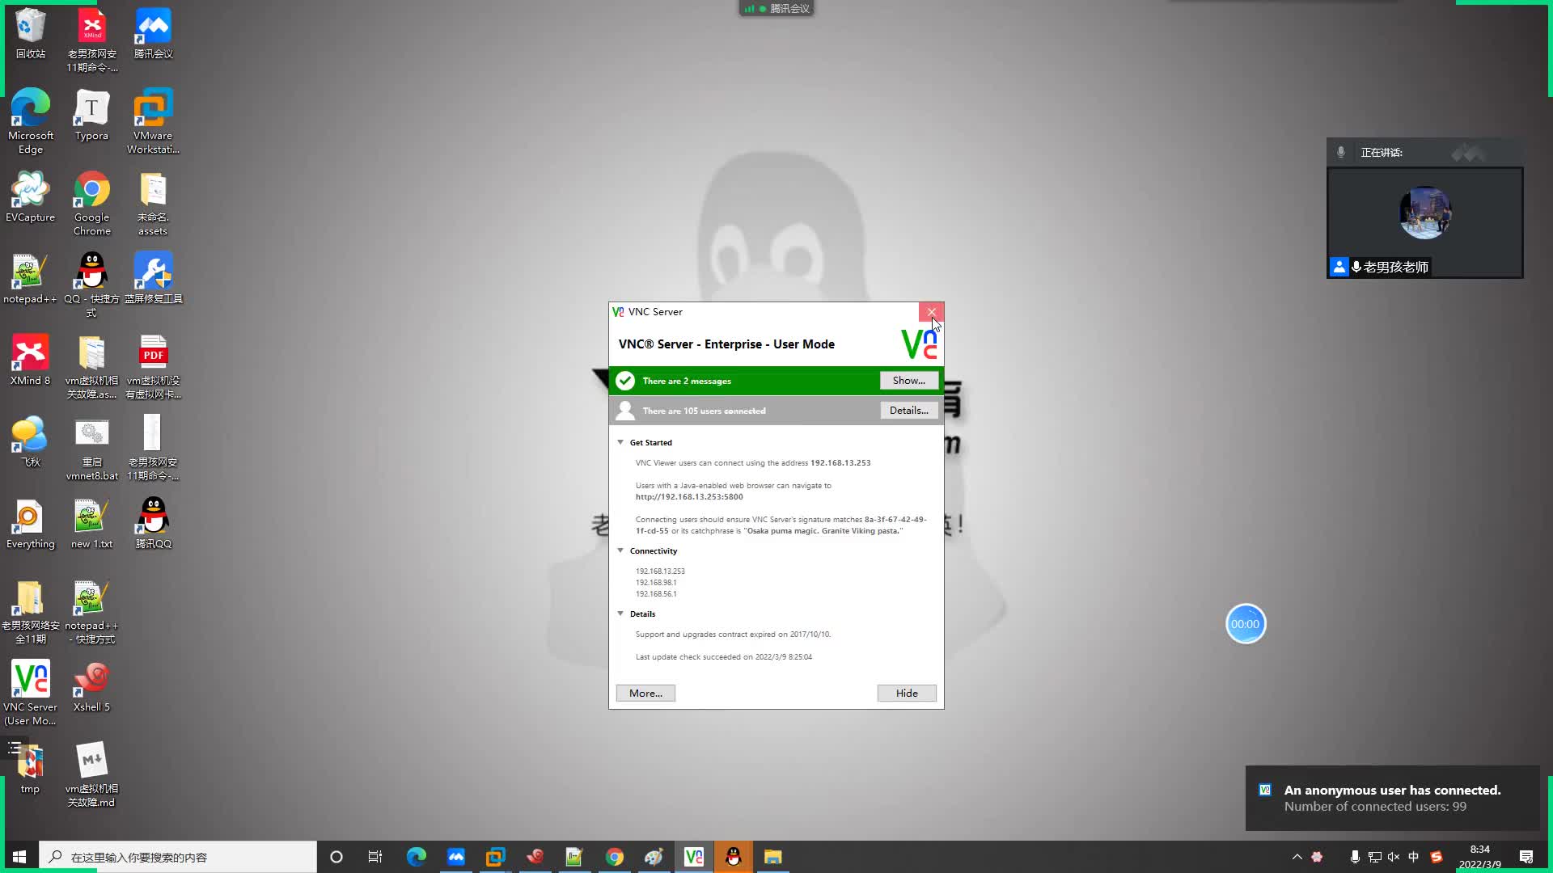Click the anonymous user connected notification
This screenshot has width=1553, height=873.
[1392, 799]
